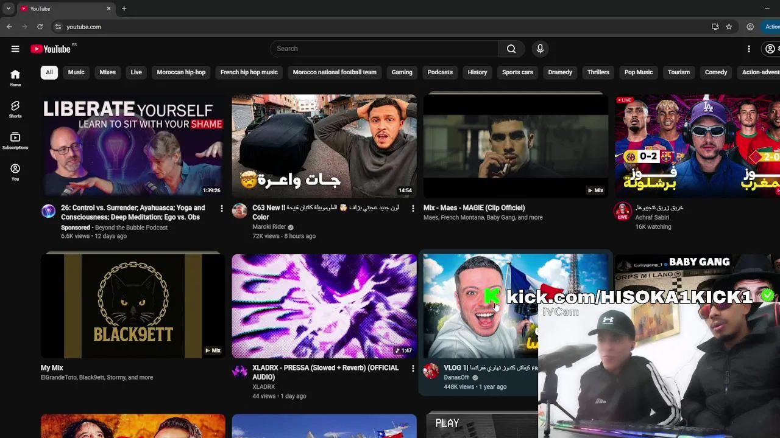Open the Maroki Rider channel name

[269, 227]
